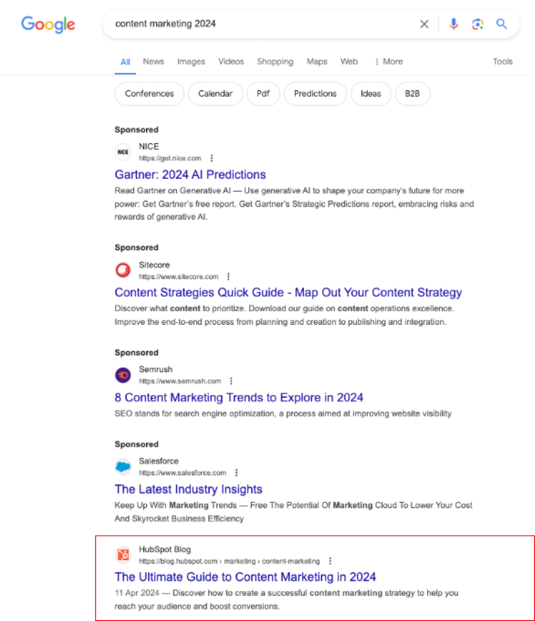
Task: Expand the More search filters menu
Action: pyautogui.click(x=389, y=62)
